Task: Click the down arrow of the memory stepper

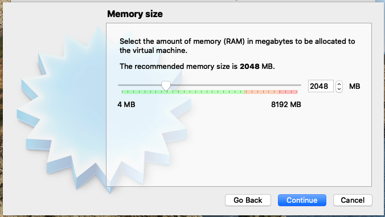Action: pos(339,89)
